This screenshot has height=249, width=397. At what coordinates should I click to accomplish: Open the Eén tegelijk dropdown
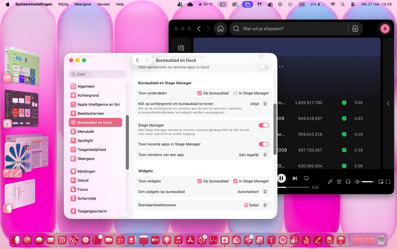[x=253, y=155]
